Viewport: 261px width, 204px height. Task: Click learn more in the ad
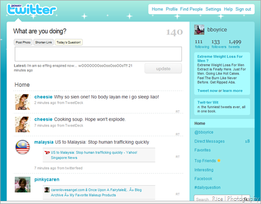click(x=232, y=90)
